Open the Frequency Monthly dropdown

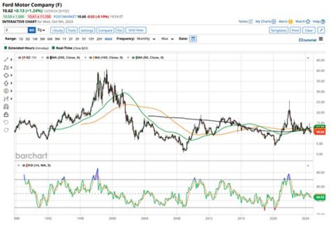point(146,39)
